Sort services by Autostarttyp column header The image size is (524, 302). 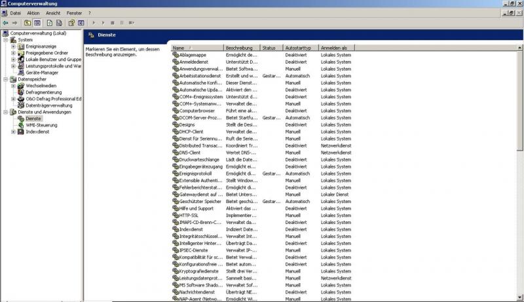tap(300, 48)
